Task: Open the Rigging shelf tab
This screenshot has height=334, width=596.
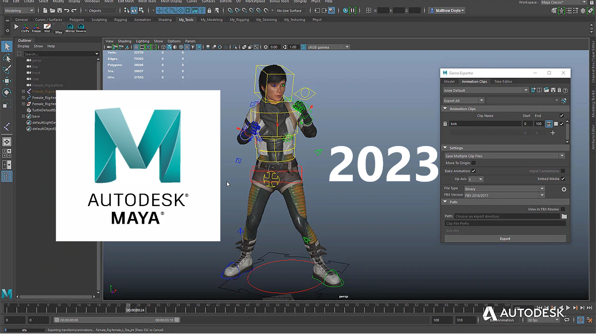Action: pyautogui.click(x=121, y=20)
